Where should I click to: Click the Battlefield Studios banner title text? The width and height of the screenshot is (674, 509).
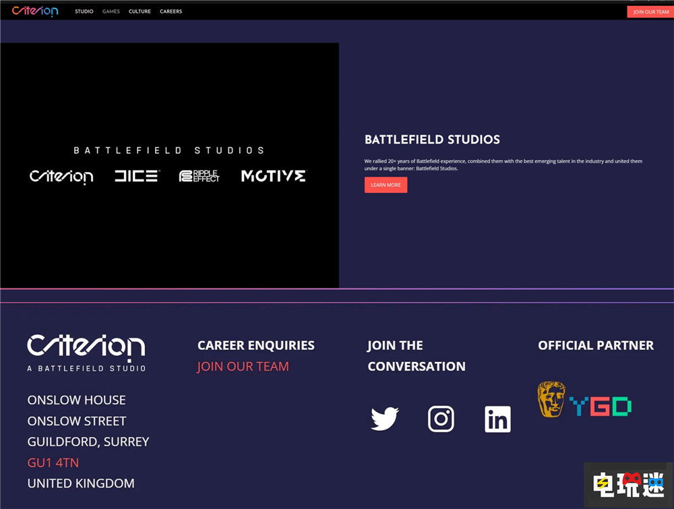168,150
